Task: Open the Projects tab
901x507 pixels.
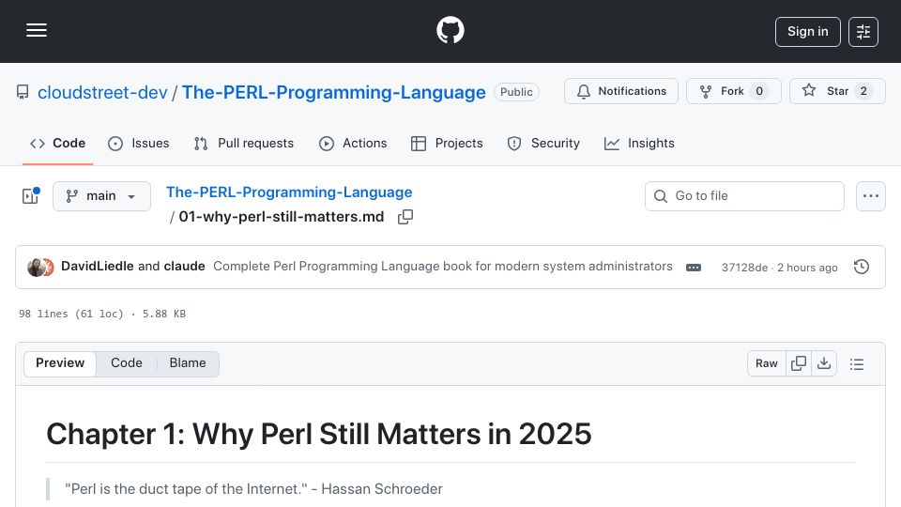Action: 447,143
